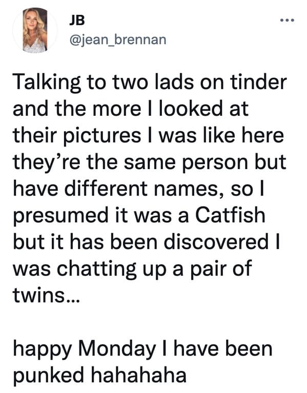
Task: Click the @jean_brennan handle
Action: click(117, 39)
